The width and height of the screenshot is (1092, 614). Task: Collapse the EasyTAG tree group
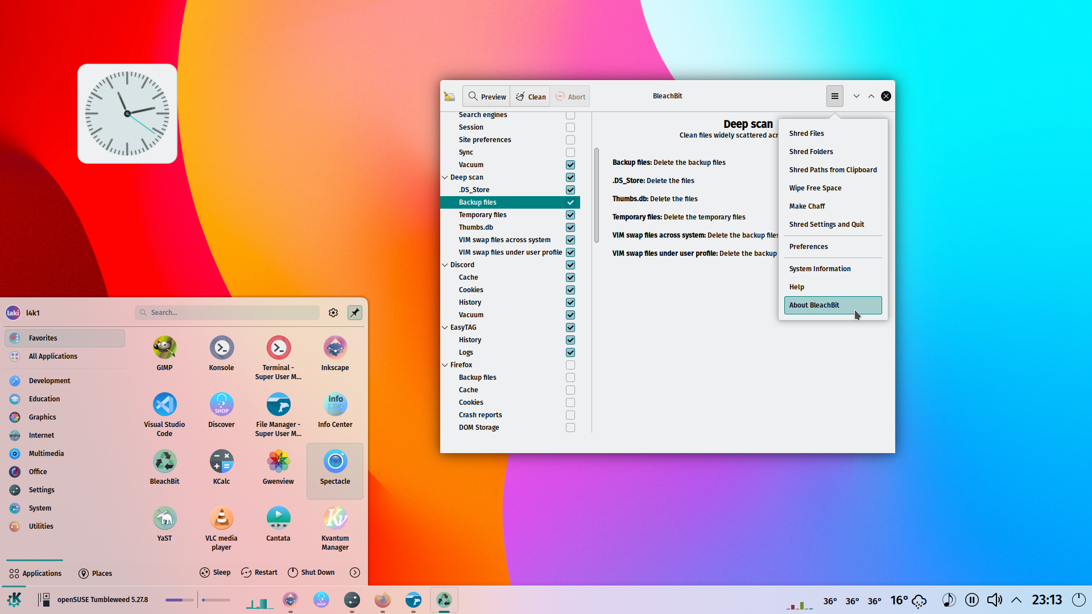click(445, 327)
